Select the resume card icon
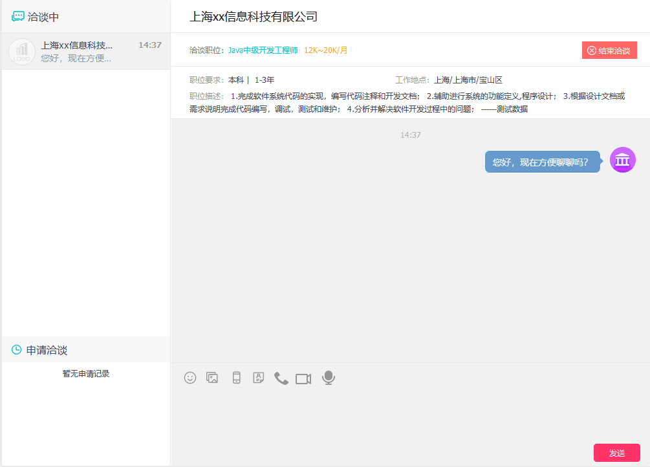 coord(258,378)
